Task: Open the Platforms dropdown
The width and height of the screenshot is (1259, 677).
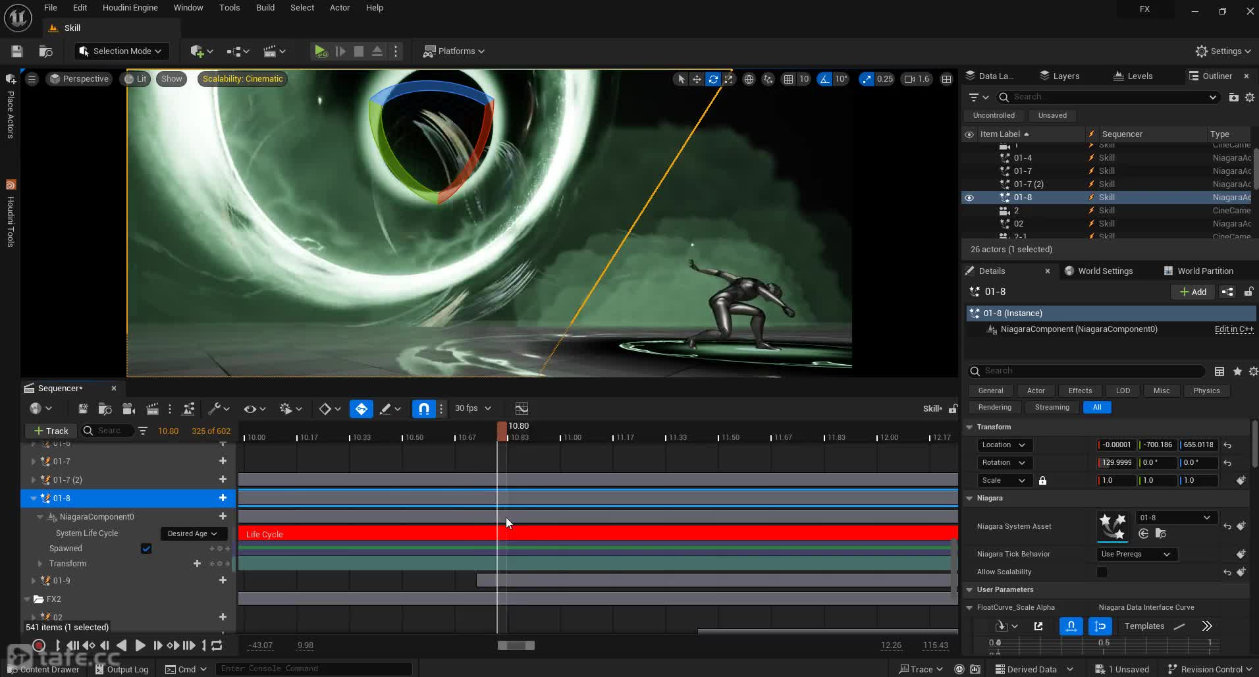Action: 454,51
